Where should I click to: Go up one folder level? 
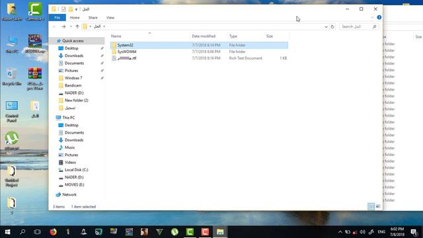coord(77,26)
